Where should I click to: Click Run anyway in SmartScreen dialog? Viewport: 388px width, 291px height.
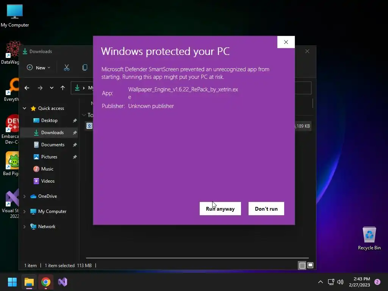point(220,209)
